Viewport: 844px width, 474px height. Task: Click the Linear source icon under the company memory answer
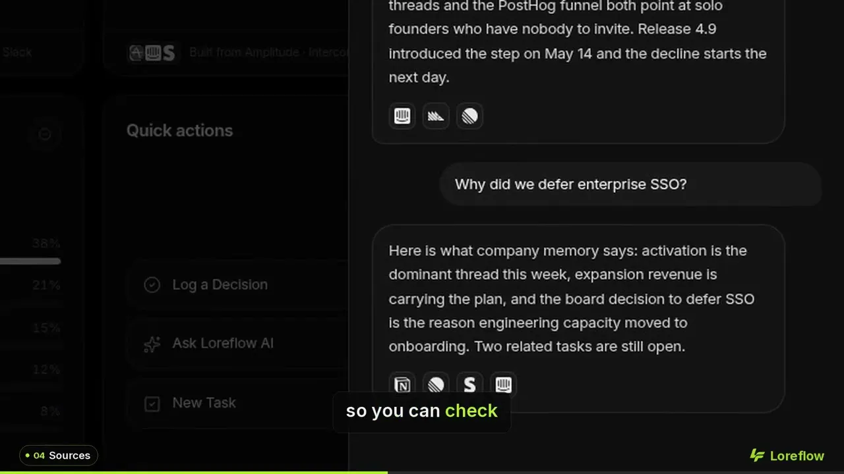pos(436,384)
